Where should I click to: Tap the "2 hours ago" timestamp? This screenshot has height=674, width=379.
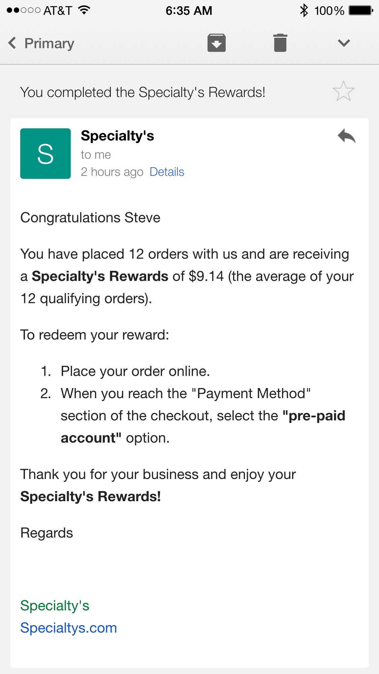(x=112, y=172)
